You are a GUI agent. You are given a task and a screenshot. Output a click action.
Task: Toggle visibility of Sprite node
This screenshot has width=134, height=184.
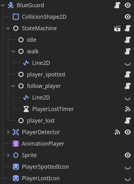click(x=128, y=155)
